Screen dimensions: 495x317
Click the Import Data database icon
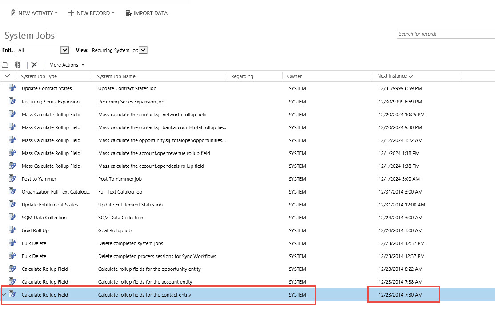tap(128, 13)
